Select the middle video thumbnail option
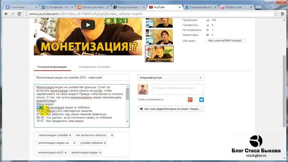The width and height of the screenshot is (288, 162). coord(159,37)
